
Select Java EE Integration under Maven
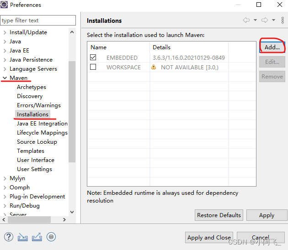(x=42, y=124)
